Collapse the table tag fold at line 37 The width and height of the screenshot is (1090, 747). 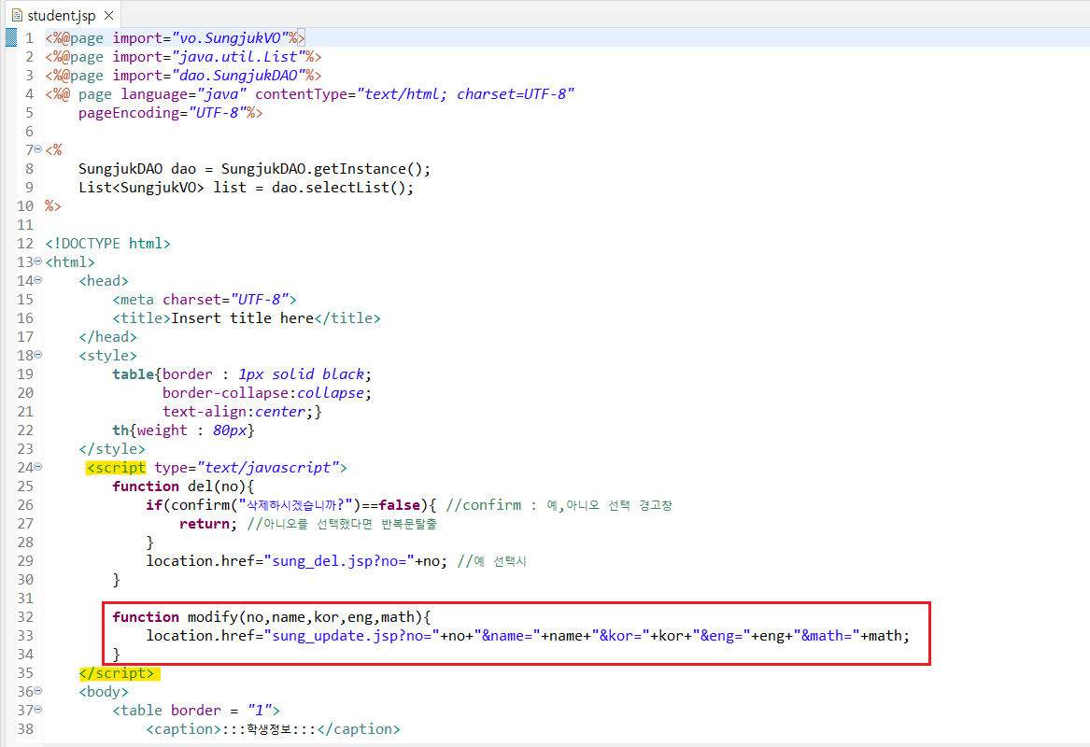38,709
